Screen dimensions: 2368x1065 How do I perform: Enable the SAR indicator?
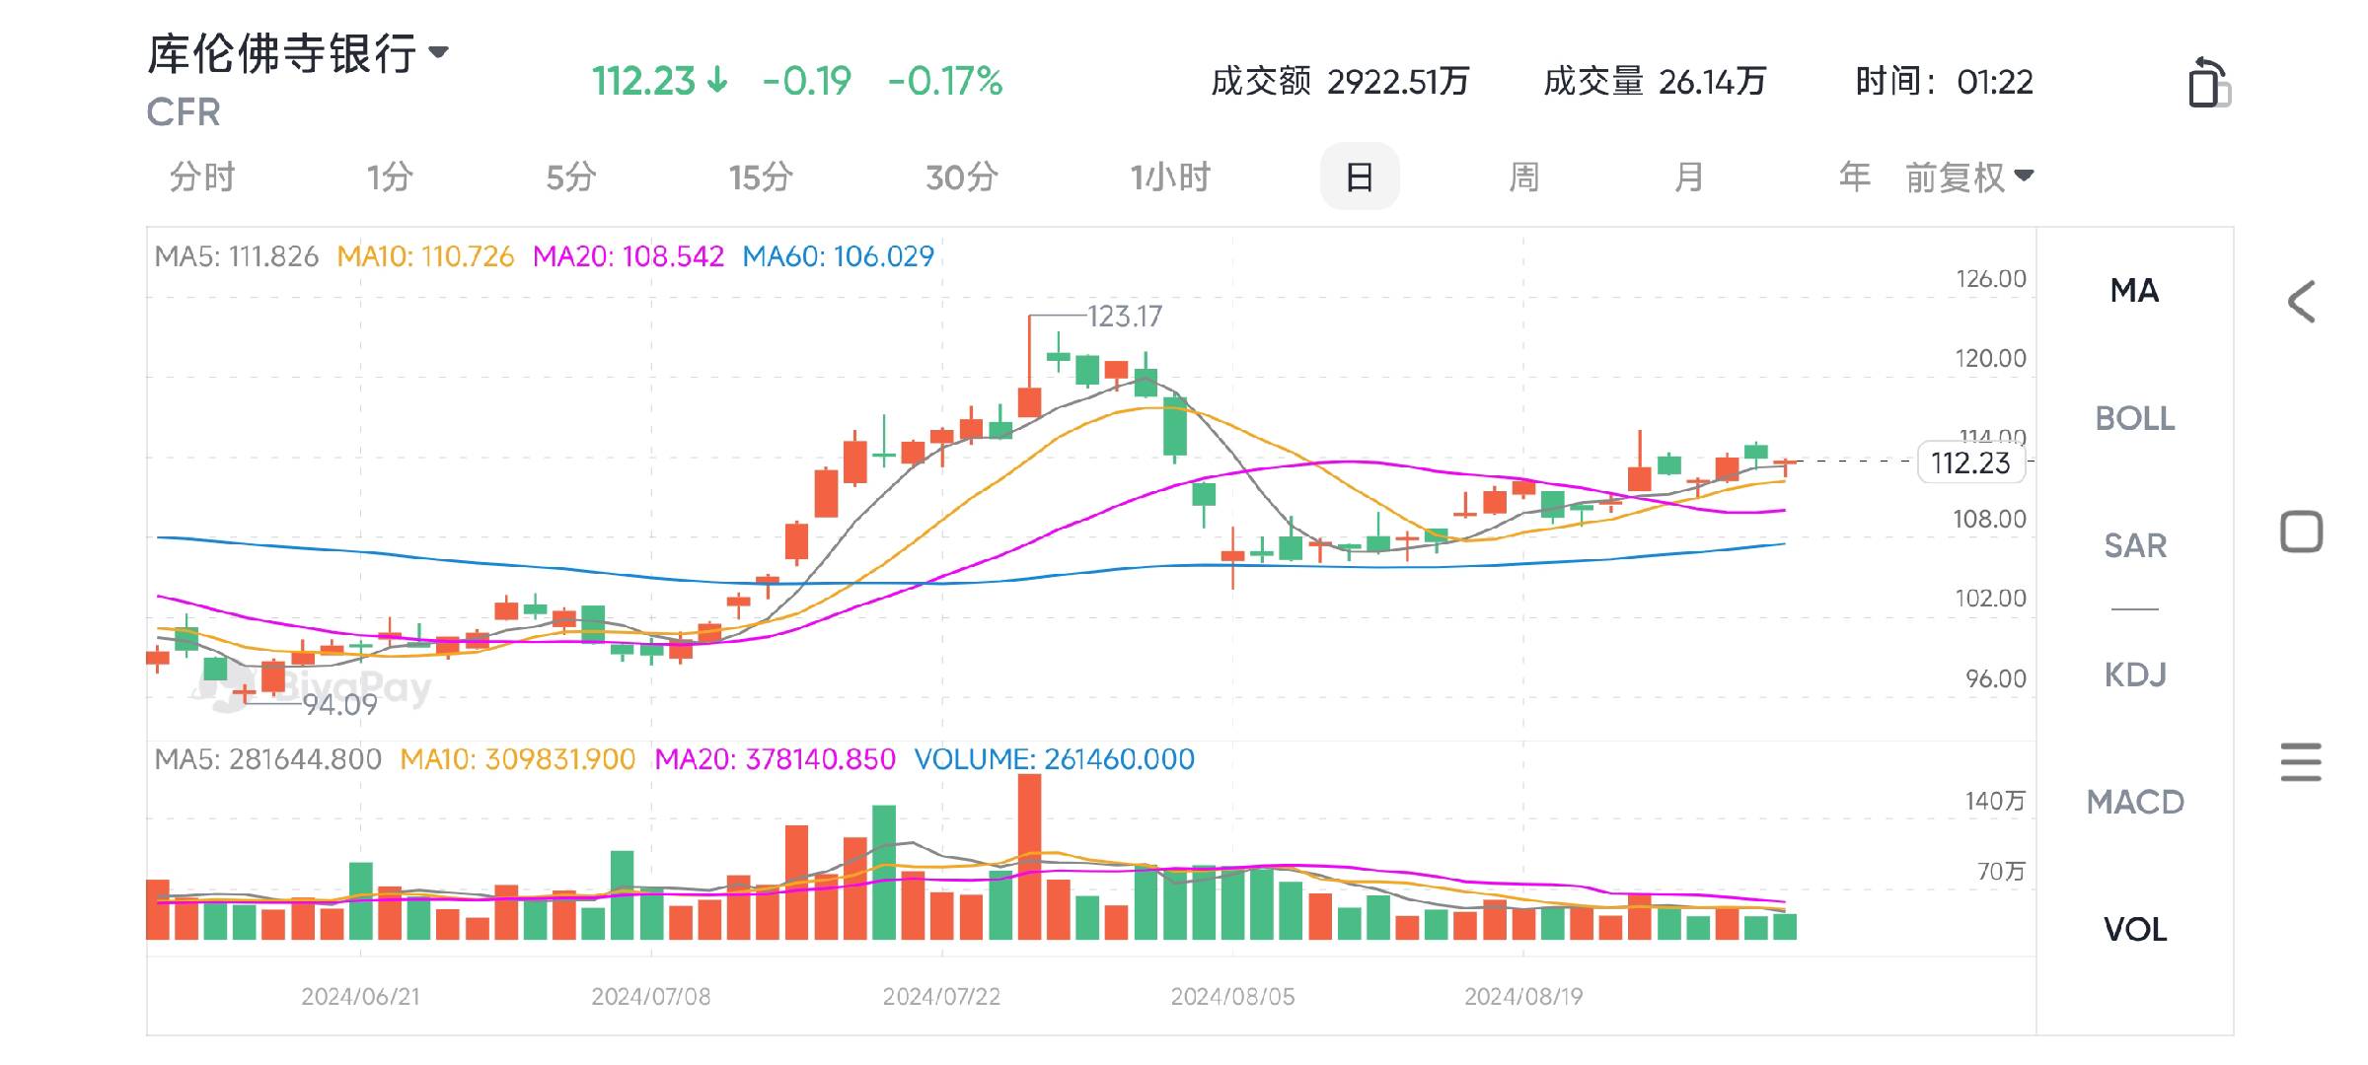tap(2134, 545)
